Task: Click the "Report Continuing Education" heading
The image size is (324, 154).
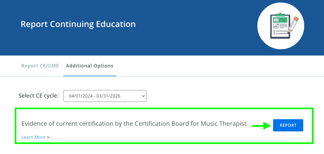Action: [78, 24]
